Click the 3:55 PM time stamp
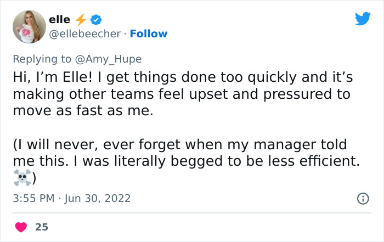384x242 pixels. coord(33,198)
